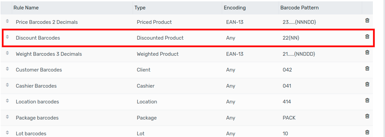Delete the Discount Barcodes rule
385x137 pixels.
pyautogui.click(x=367, y=37)
